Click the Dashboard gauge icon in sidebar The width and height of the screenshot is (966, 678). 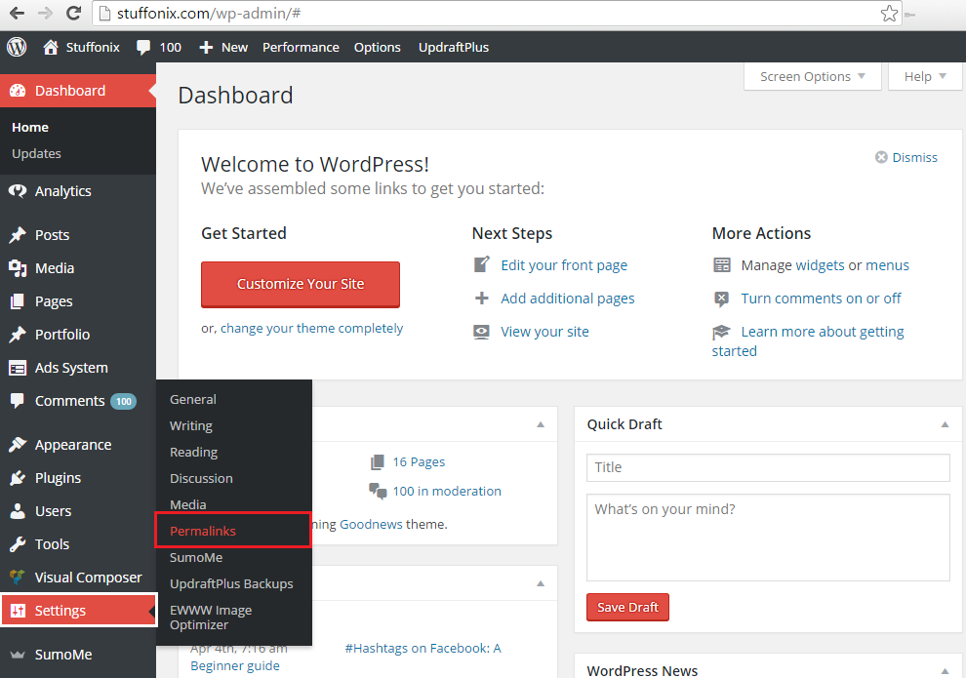coord(18,91)
